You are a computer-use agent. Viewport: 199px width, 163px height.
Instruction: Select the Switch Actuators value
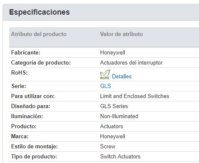point(120,156)
